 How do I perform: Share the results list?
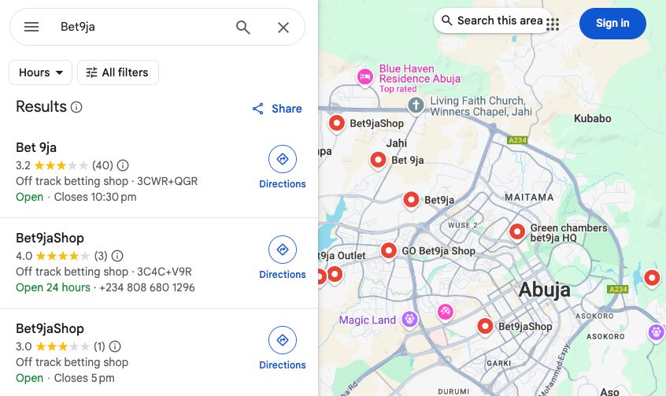[277, 109]
